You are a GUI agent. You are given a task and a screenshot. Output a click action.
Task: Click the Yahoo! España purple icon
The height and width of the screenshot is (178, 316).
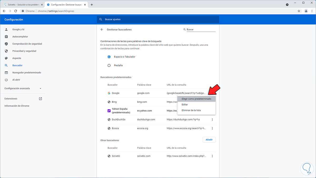(x=109, y=111)
